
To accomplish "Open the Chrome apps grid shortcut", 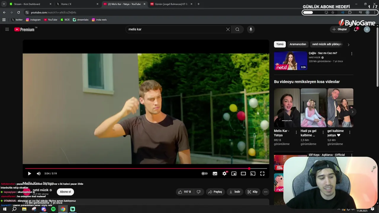I will [4, 20].
